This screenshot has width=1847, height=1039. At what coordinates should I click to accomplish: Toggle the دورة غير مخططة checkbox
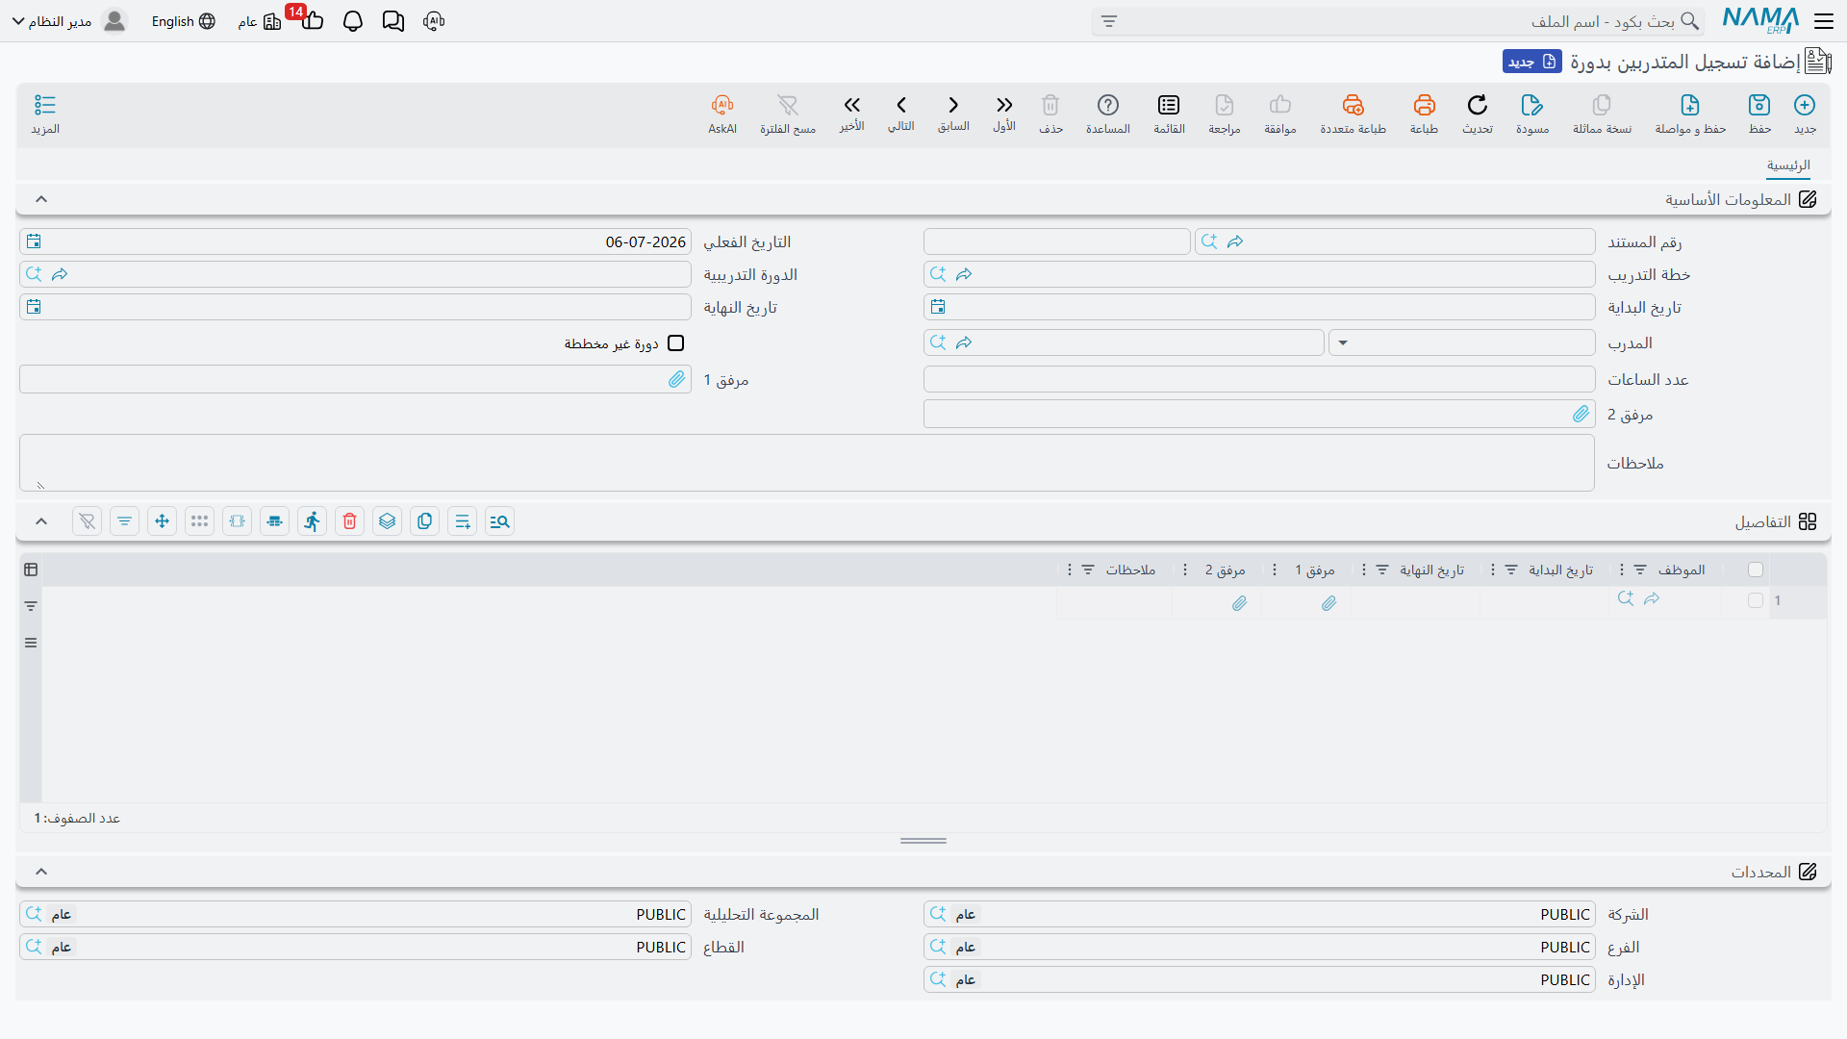click(676, 343)
